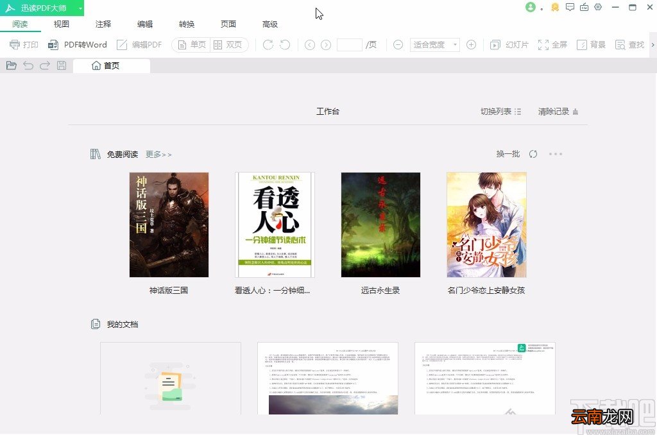Click the open-file placeholder card in 我的文档
Screen dimensions: 657x435
click(x=171, y=379)
